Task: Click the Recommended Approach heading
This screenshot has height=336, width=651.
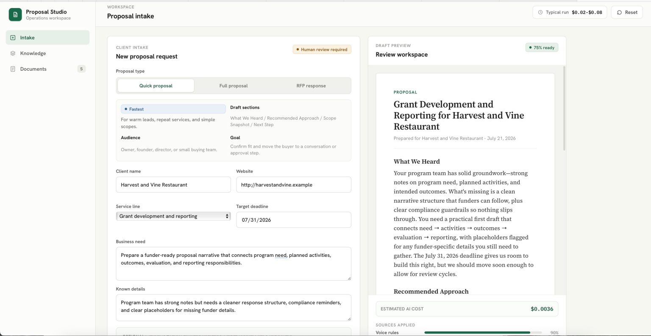Action: point(431,292)
